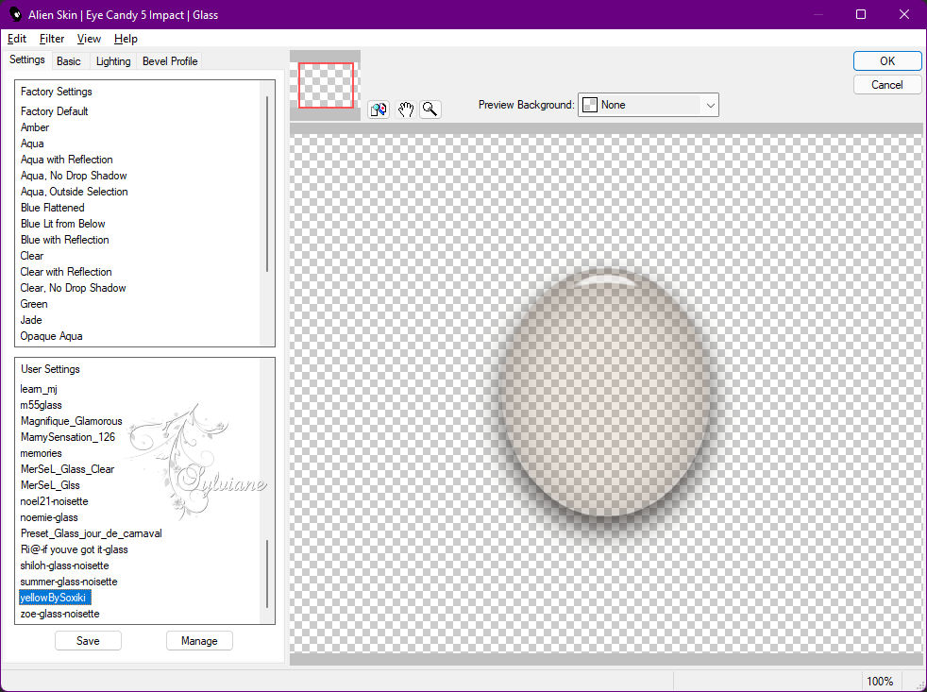The image size is (927, 692).
Task: Select shiloh-glass-noisette user setting
Action: [x=64, y=565]
